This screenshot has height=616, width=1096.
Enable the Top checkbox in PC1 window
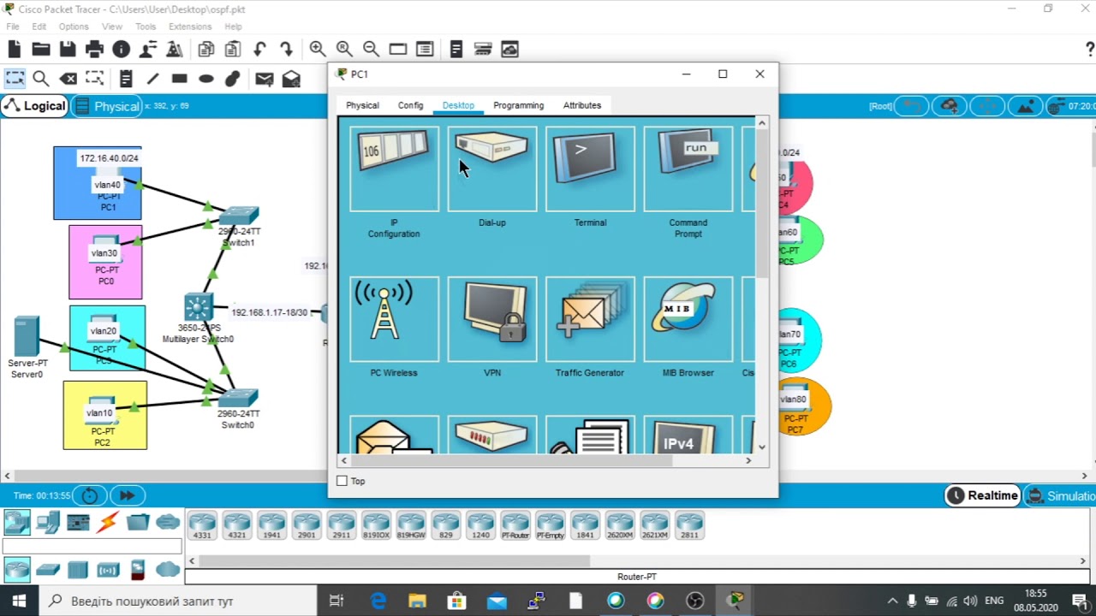coord(342,481)
